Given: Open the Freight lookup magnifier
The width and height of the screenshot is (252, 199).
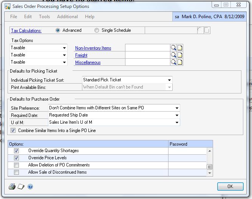Looking at the screenshot, I should (173, 55).
